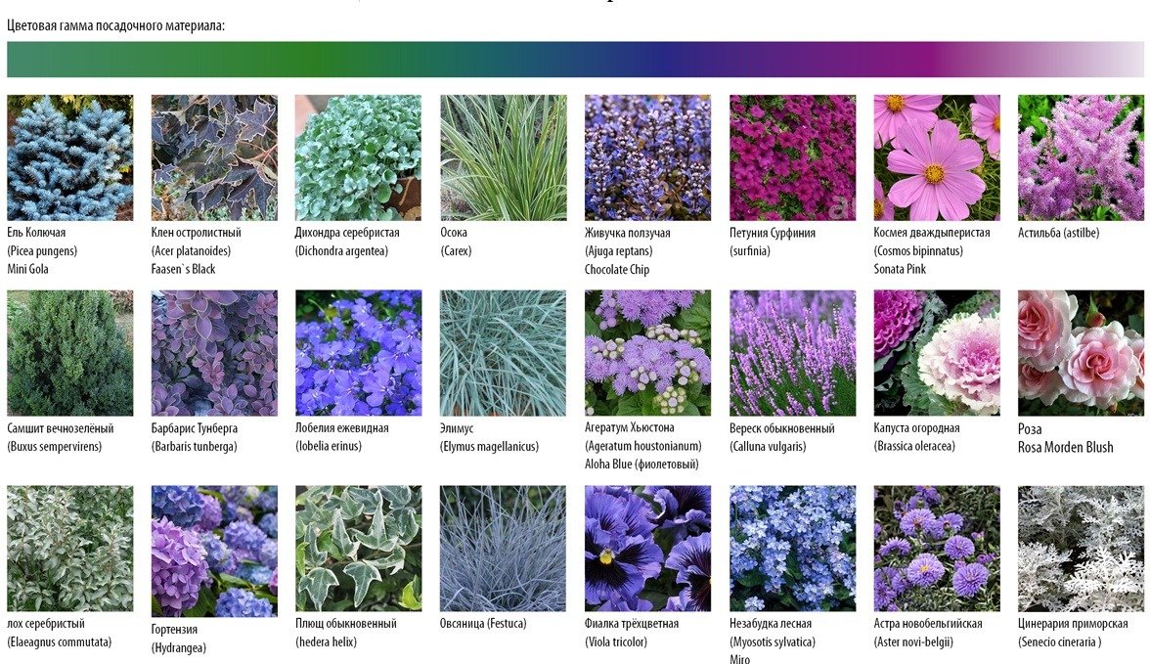Click the Viola tricolor pansy photo

click(x=647, y=549)
